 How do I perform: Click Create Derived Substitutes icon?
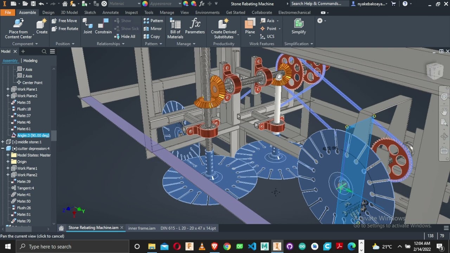click(224, 29)
